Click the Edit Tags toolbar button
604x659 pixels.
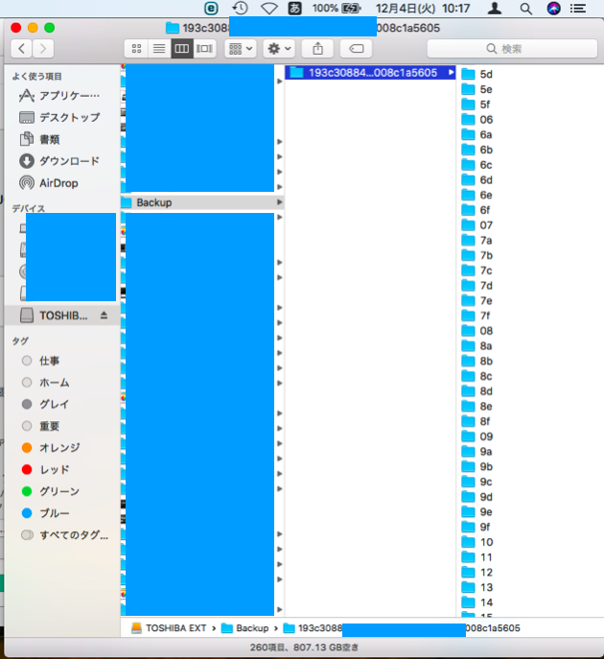coord(357,49)
